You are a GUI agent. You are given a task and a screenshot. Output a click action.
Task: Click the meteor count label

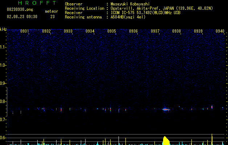tap(51, 11)
